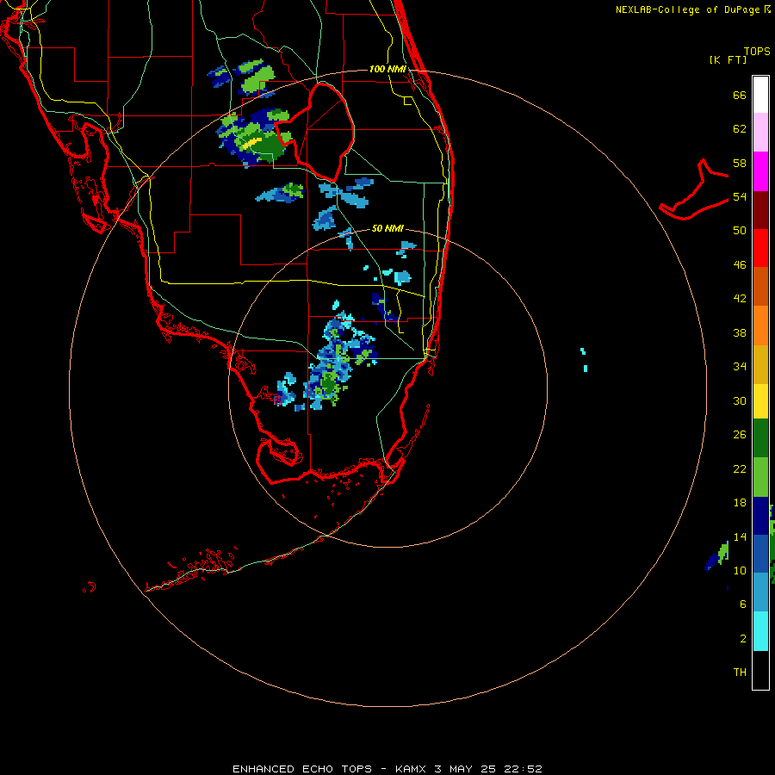Screen dimensions: 775x775
Task: Pick the magenta legend color block
Action: click(760, 171)
